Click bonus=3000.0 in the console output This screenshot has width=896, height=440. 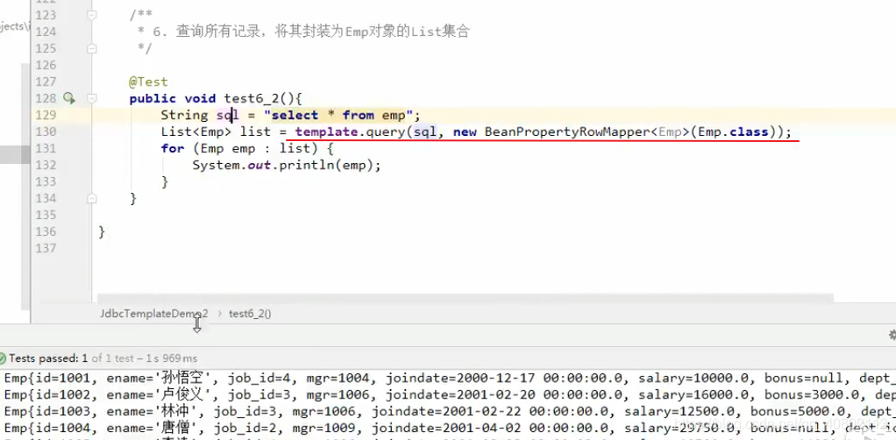(x=813, y=394)
